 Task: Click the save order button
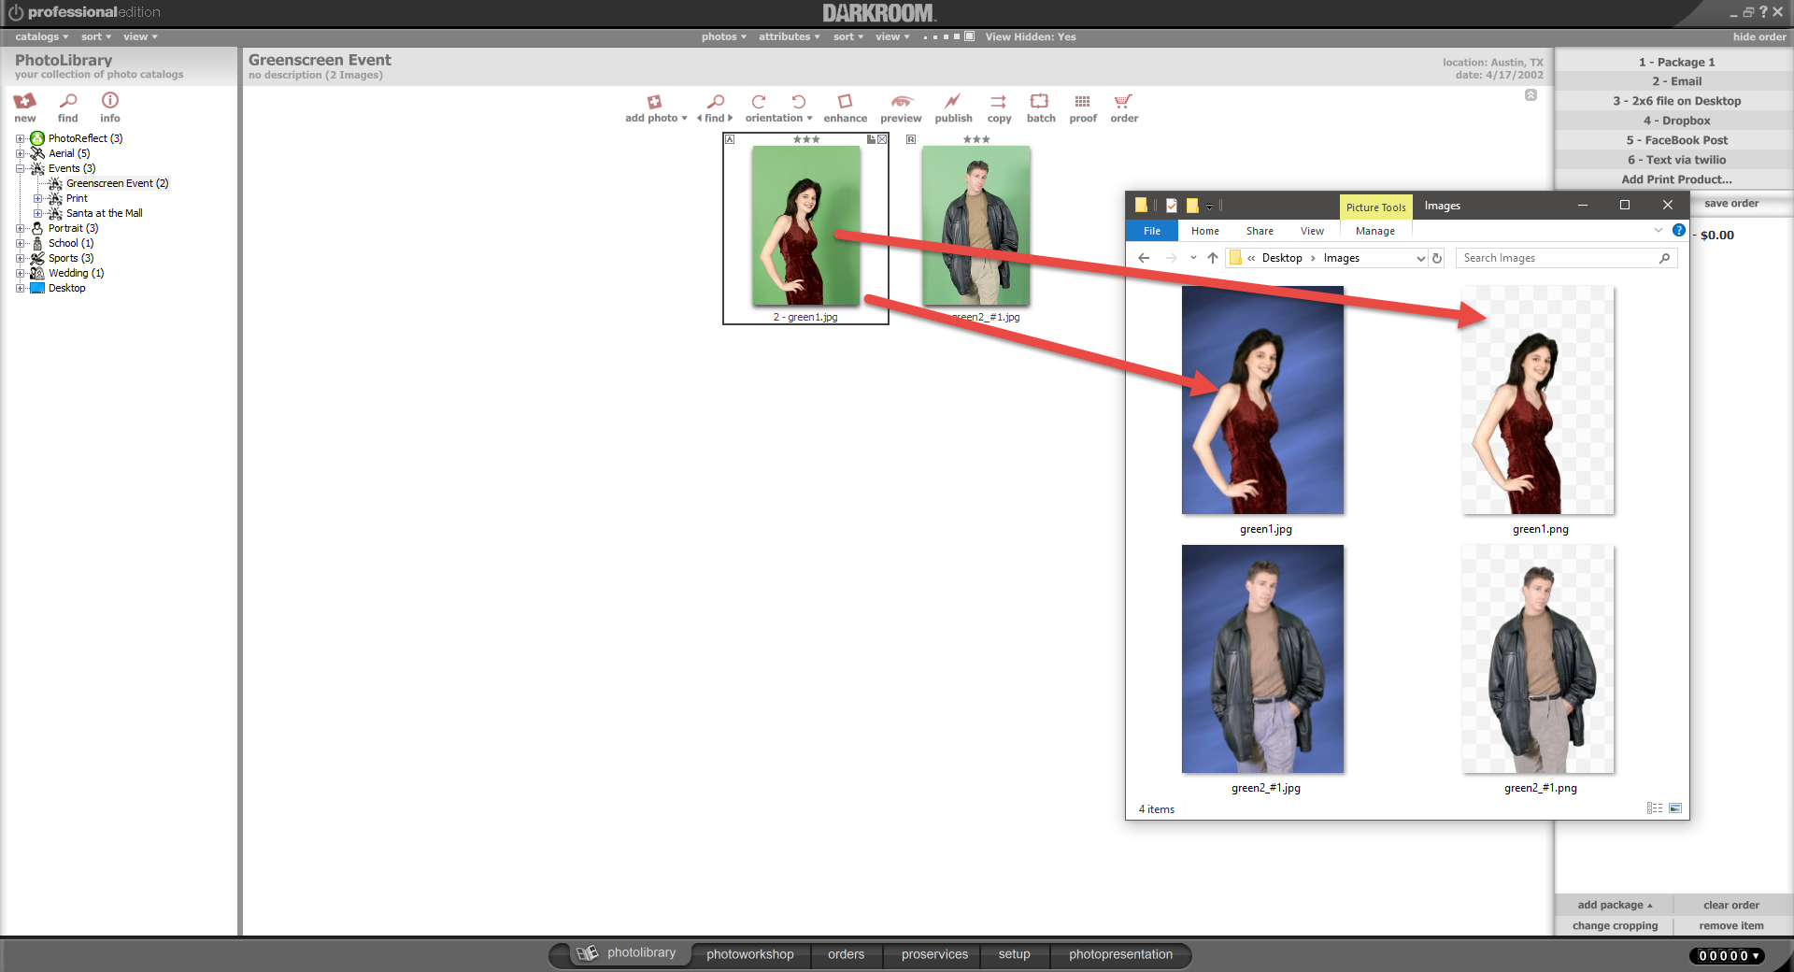(1730, 203)
